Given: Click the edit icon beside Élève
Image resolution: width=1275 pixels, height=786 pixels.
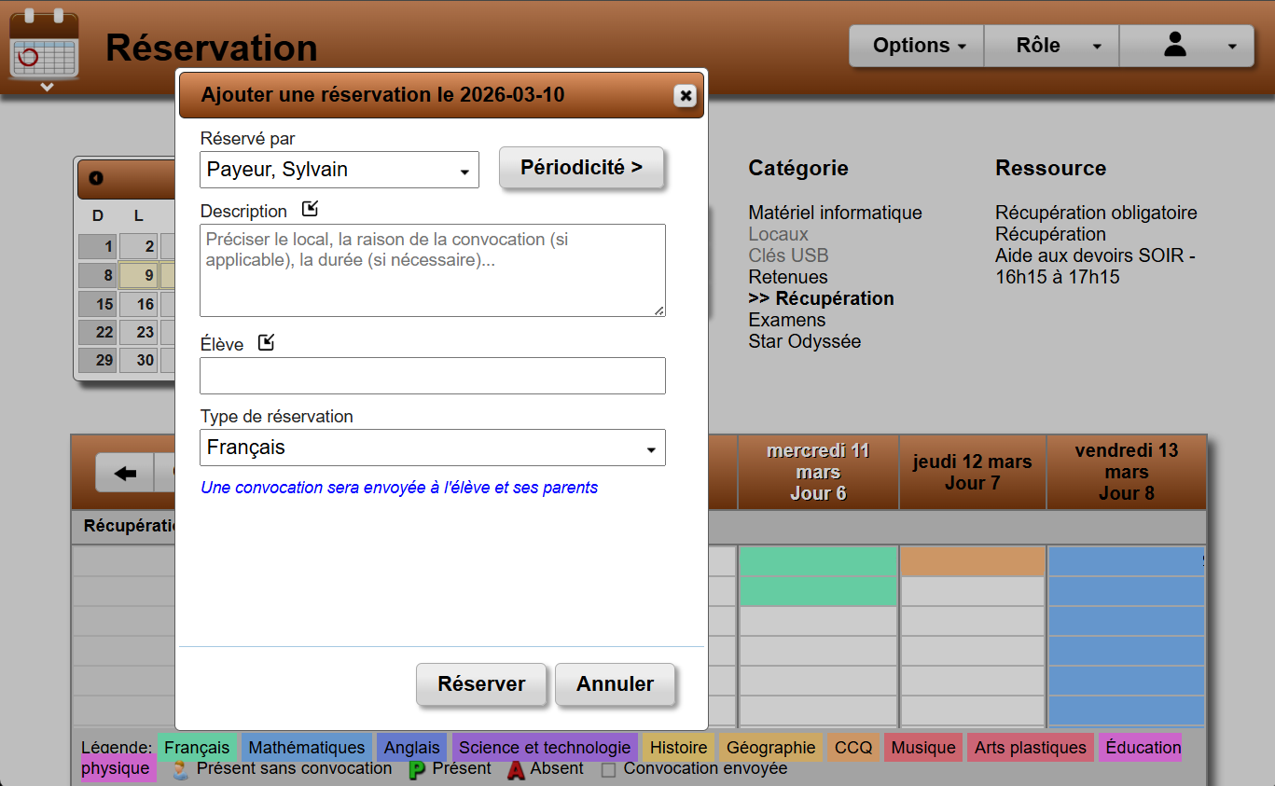Looking at the screenshot, I should tap(267, 342).
